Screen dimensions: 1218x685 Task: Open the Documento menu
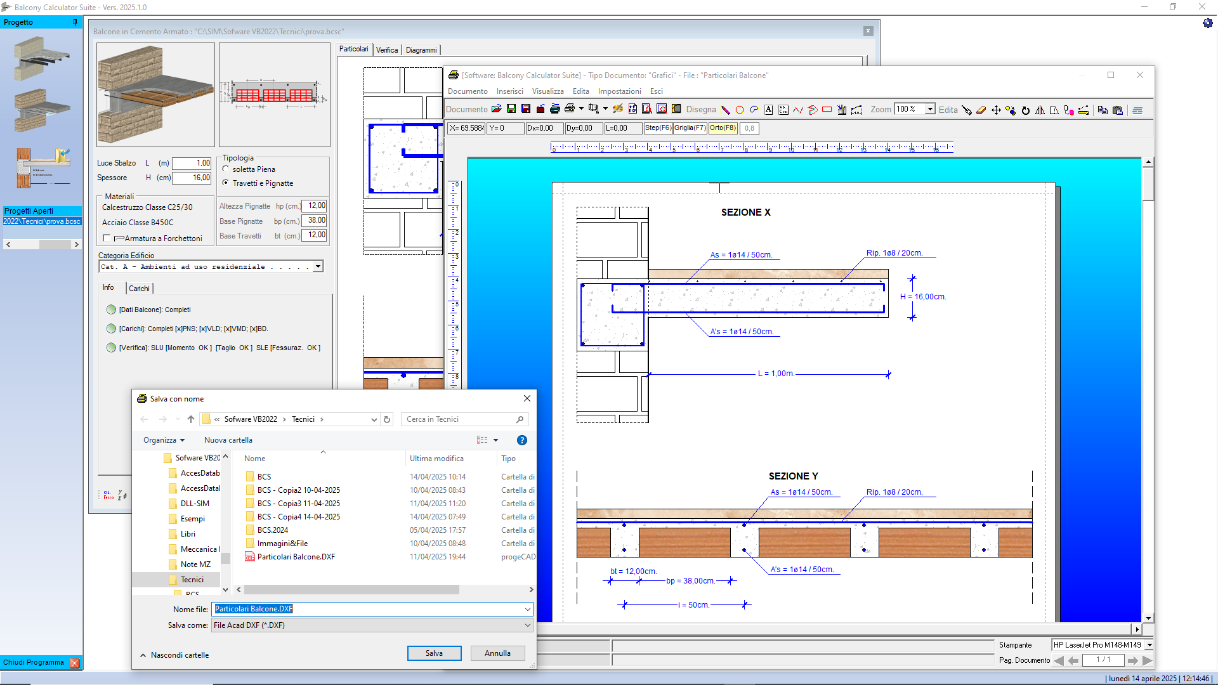(x=468, y=91)
